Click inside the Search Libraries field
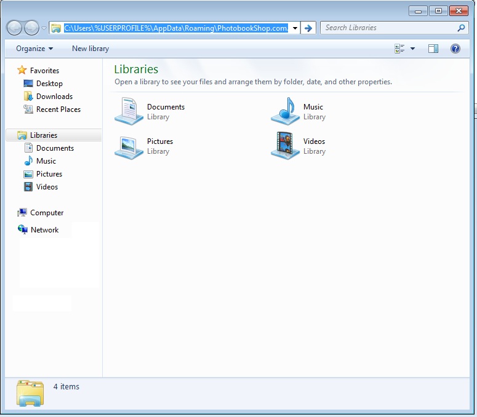The width and height of the screenshot is (477, 417). (388, 28)
